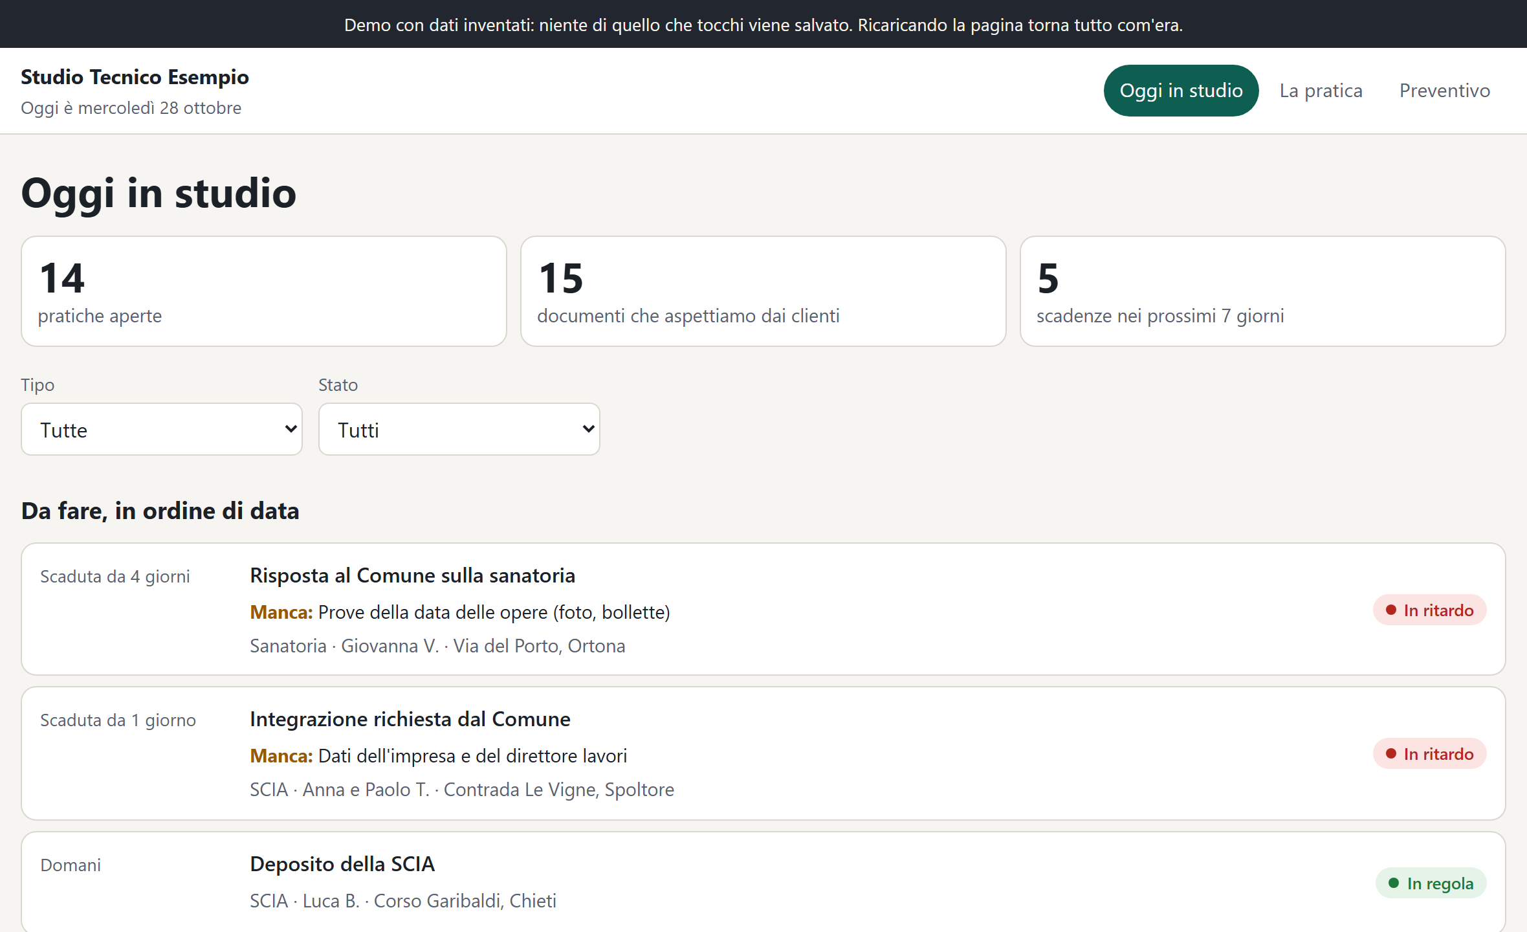Click Manca: Prove della data delle opere text

tap(460, 612)
